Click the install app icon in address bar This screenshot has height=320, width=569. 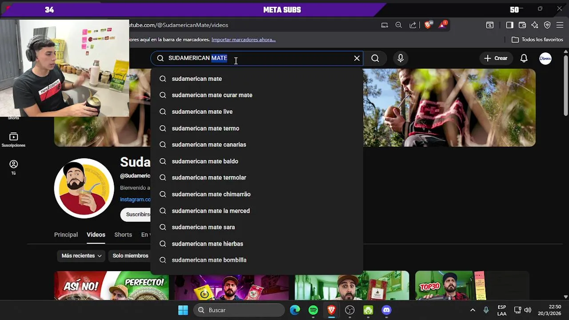[x=385, y=25]
